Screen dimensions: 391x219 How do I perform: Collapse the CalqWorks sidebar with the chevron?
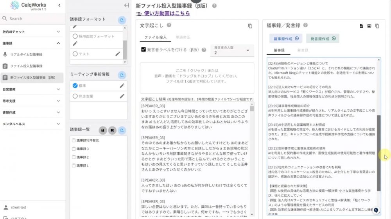[59, 5]
